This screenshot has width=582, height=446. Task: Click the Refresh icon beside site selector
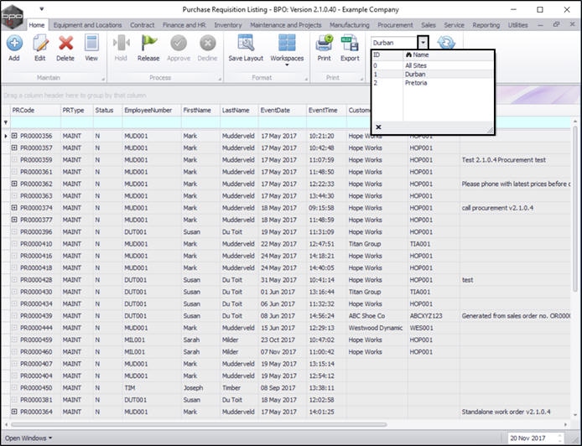point(446,42)
